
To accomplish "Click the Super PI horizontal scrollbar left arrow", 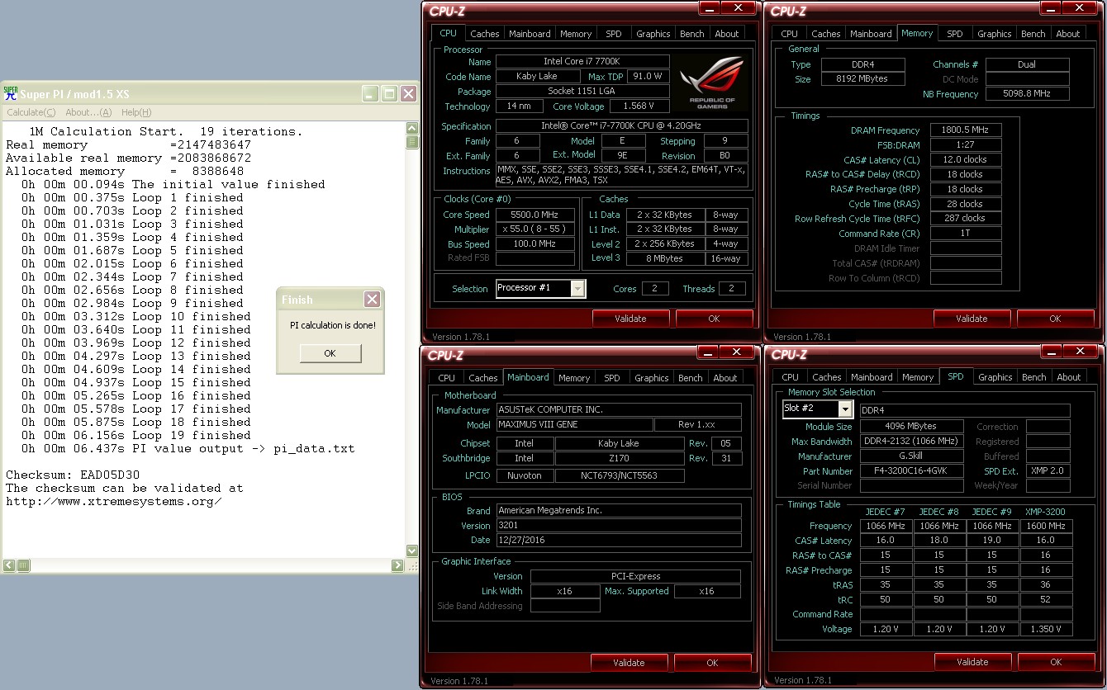I will tap(9, 566).
